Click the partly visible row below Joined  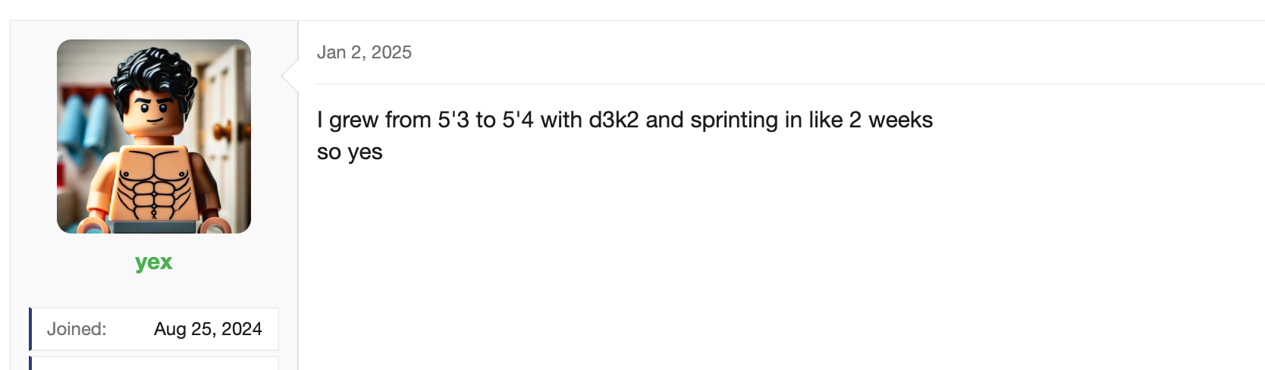coord(154,363)
